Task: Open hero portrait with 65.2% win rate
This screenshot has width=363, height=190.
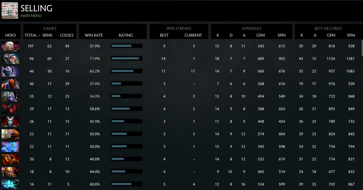Action: tap(10, 71)
